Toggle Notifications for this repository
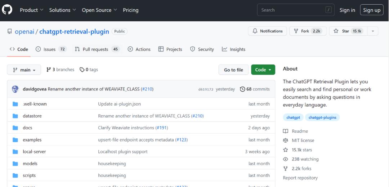The width and height of the screenshot is (389, 187). tap(267, 31)
